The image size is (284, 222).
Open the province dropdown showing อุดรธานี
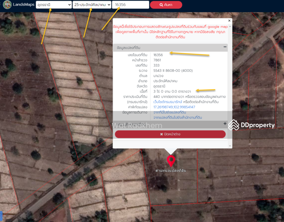pyautogui.click(x=54, y=5)
